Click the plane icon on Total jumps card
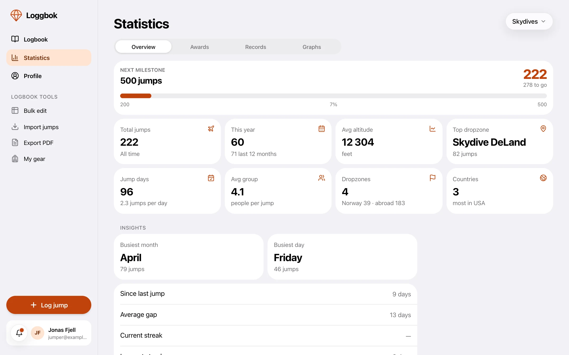 pyautogui.click(x=211, y=129)
